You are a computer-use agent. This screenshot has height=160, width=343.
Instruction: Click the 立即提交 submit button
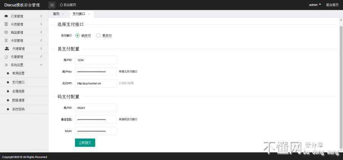click(x=85, y=143)
